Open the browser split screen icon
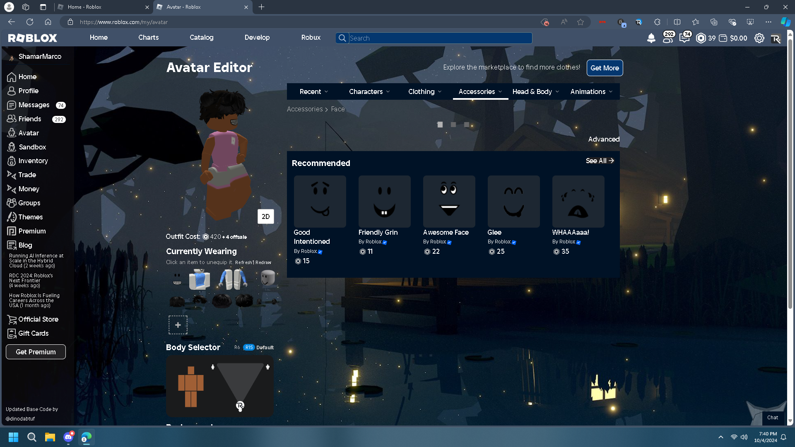This screenshot has width=795, height=447. tap(677, 22)
